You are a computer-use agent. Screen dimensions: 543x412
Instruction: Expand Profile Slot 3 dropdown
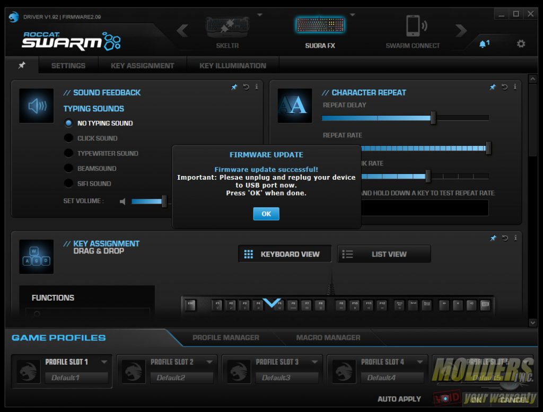pos(314,362)
